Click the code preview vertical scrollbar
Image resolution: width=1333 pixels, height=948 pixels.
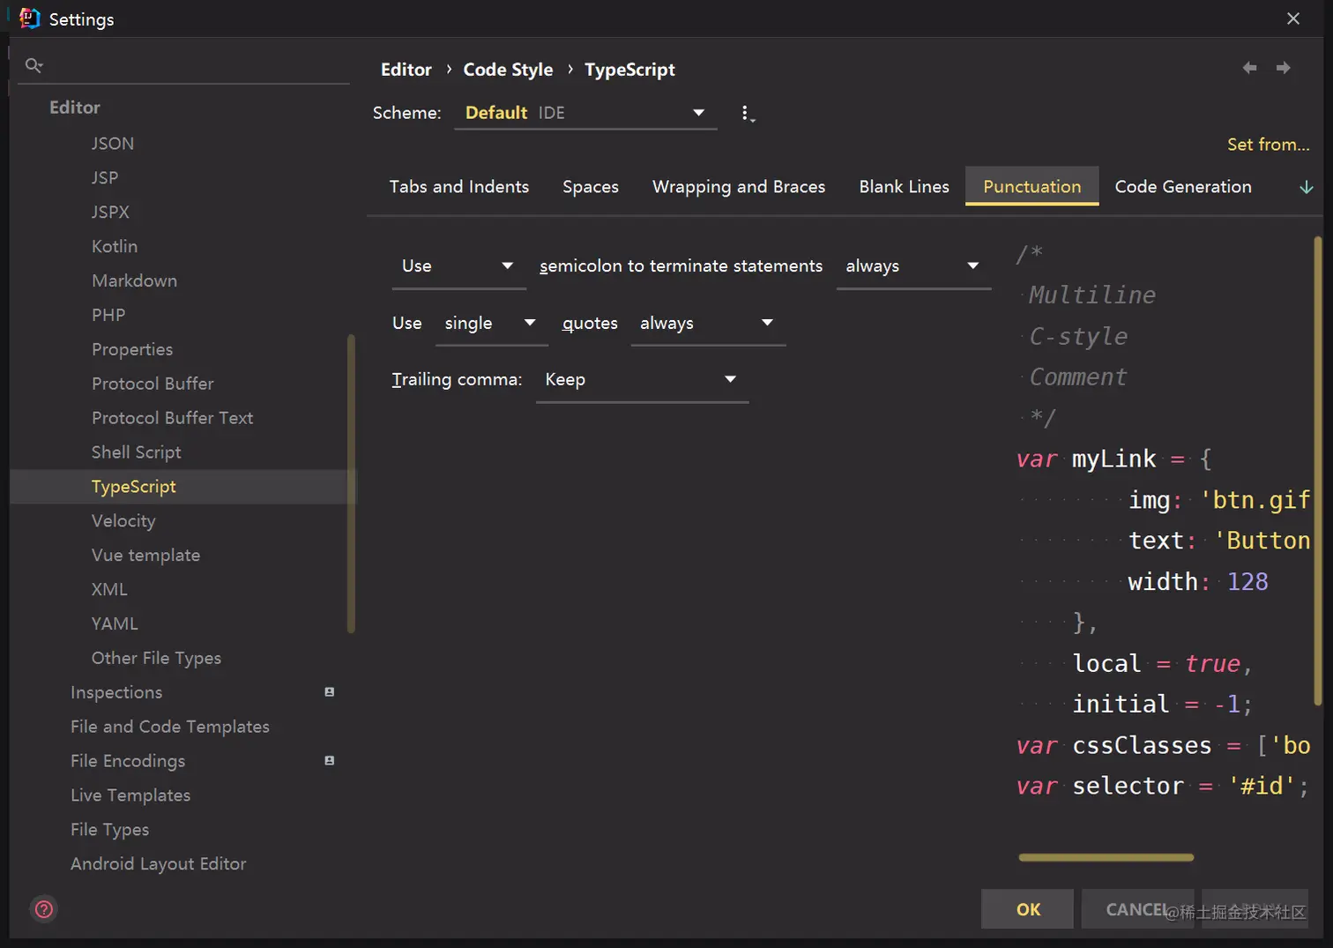(x=1318, y=471)
